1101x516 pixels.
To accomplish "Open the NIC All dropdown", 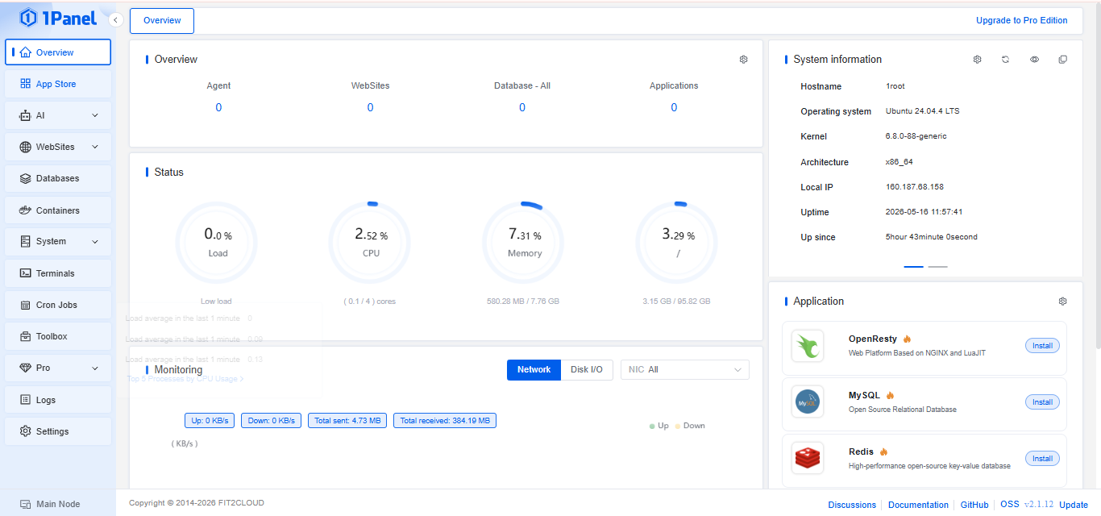I will [685, 369].
